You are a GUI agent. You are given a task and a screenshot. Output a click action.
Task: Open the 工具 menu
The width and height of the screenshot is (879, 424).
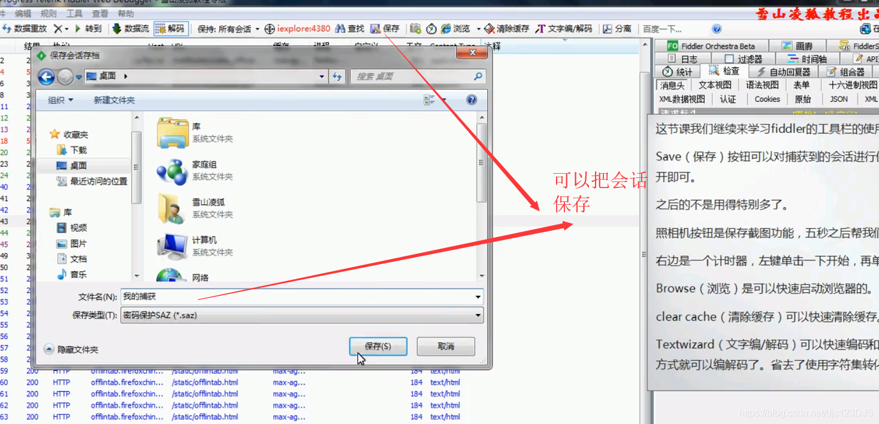tap(74, 14)
